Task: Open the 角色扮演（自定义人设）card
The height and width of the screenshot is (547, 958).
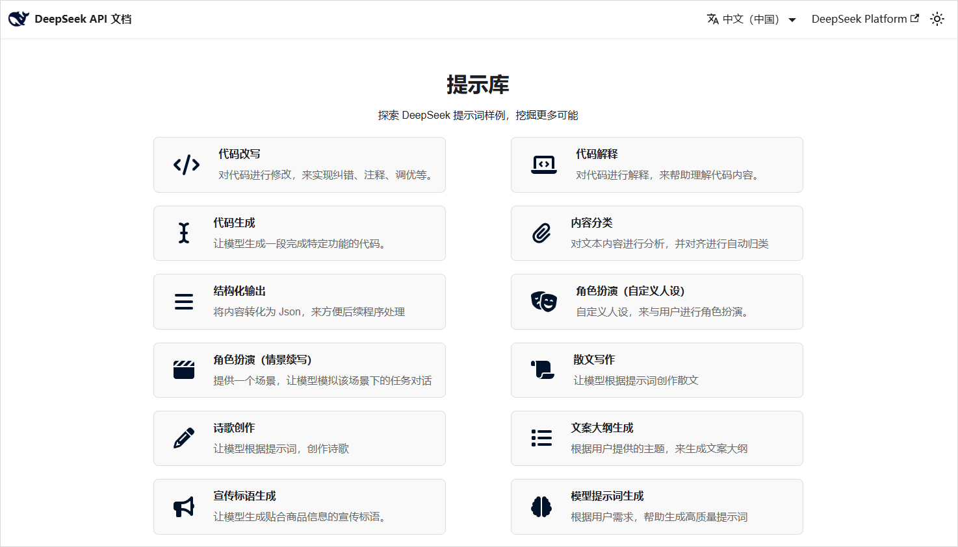Action: point(656,301)
